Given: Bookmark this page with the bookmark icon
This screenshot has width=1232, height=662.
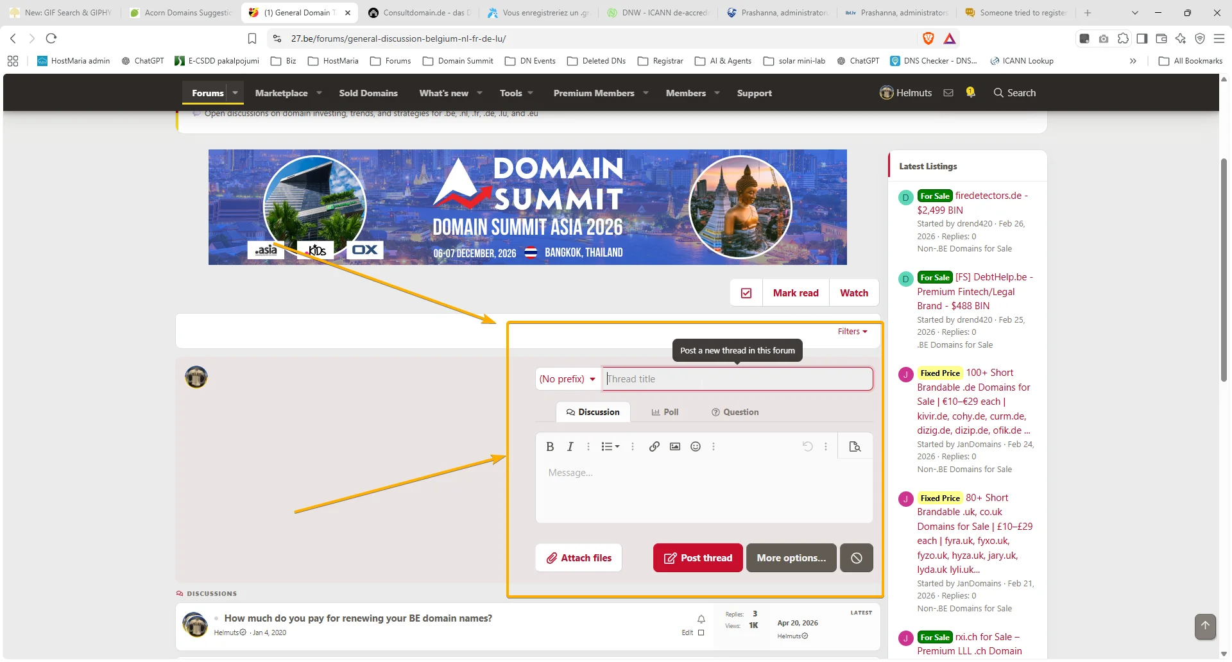Looking at the screenshot, I should tap(252, 38).
